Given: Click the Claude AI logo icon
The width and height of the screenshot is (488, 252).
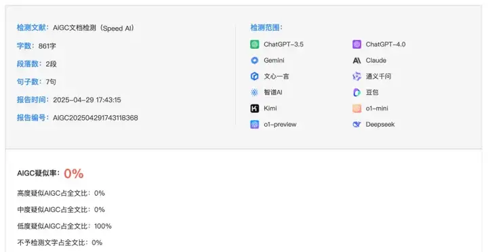Looking at the screenshot, I should pos(357,60).
